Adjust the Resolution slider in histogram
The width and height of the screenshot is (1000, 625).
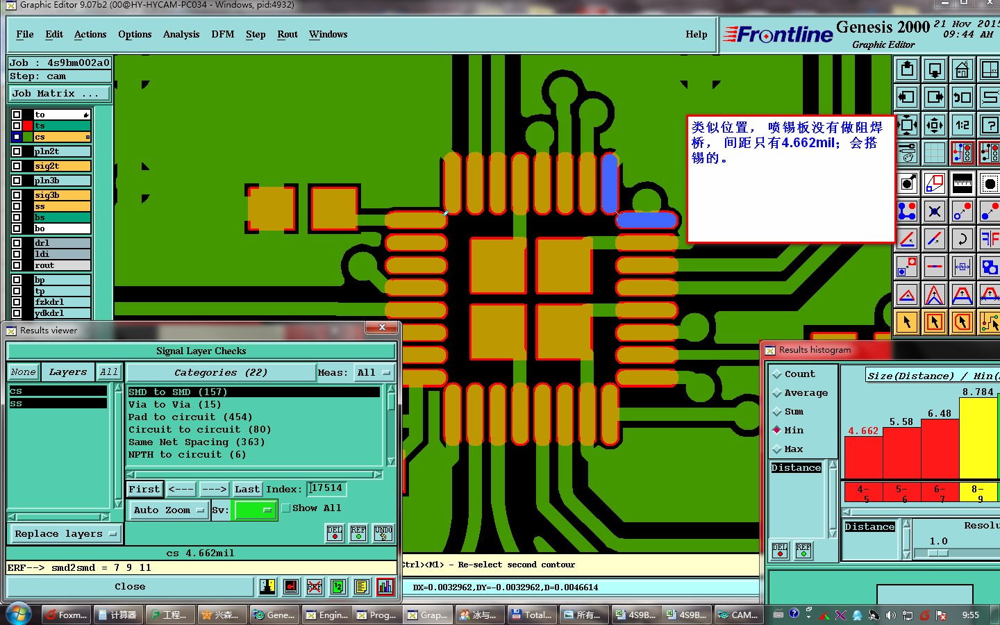[x=937, y=553]
